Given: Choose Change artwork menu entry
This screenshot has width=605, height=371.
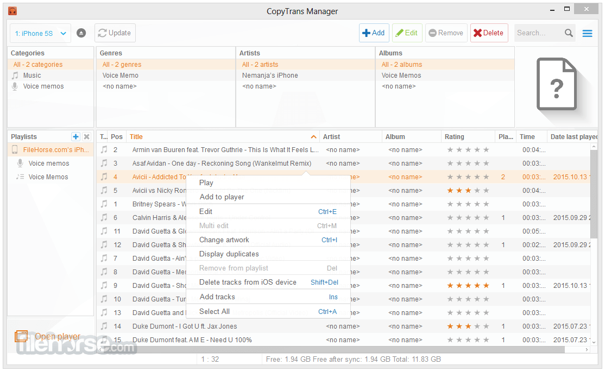Looking at the screenshot, I should click(x=268, y=240).
